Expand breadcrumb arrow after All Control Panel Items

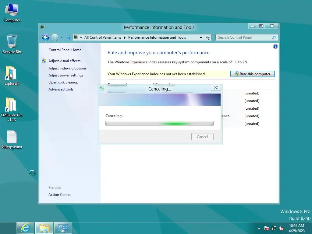(x=125, y=37)
